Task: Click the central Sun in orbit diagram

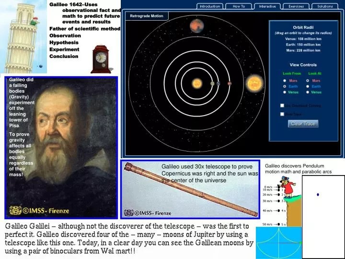Action: click(197, 83)
